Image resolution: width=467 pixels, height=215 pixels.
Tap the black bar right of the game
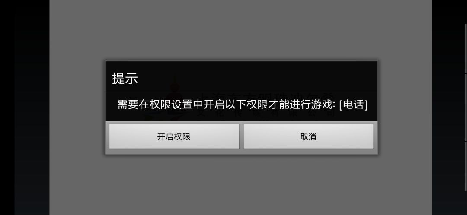[448, 107]
